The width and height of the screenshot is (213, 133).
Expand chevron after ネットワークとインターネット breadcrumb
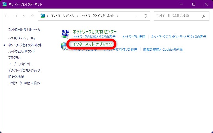(x=117, y=16)
